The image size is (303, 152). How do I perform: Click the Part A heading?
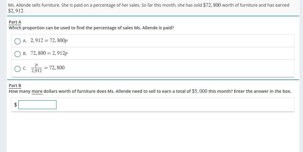coord(15,22)
